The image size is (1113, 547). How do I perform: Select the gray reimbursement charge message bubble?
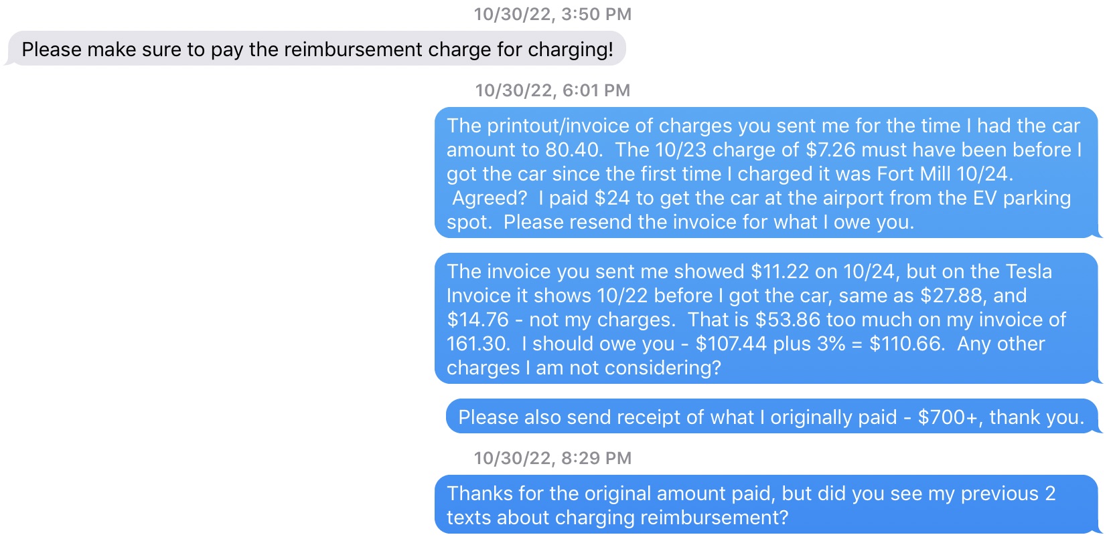[x=316, y=49]
